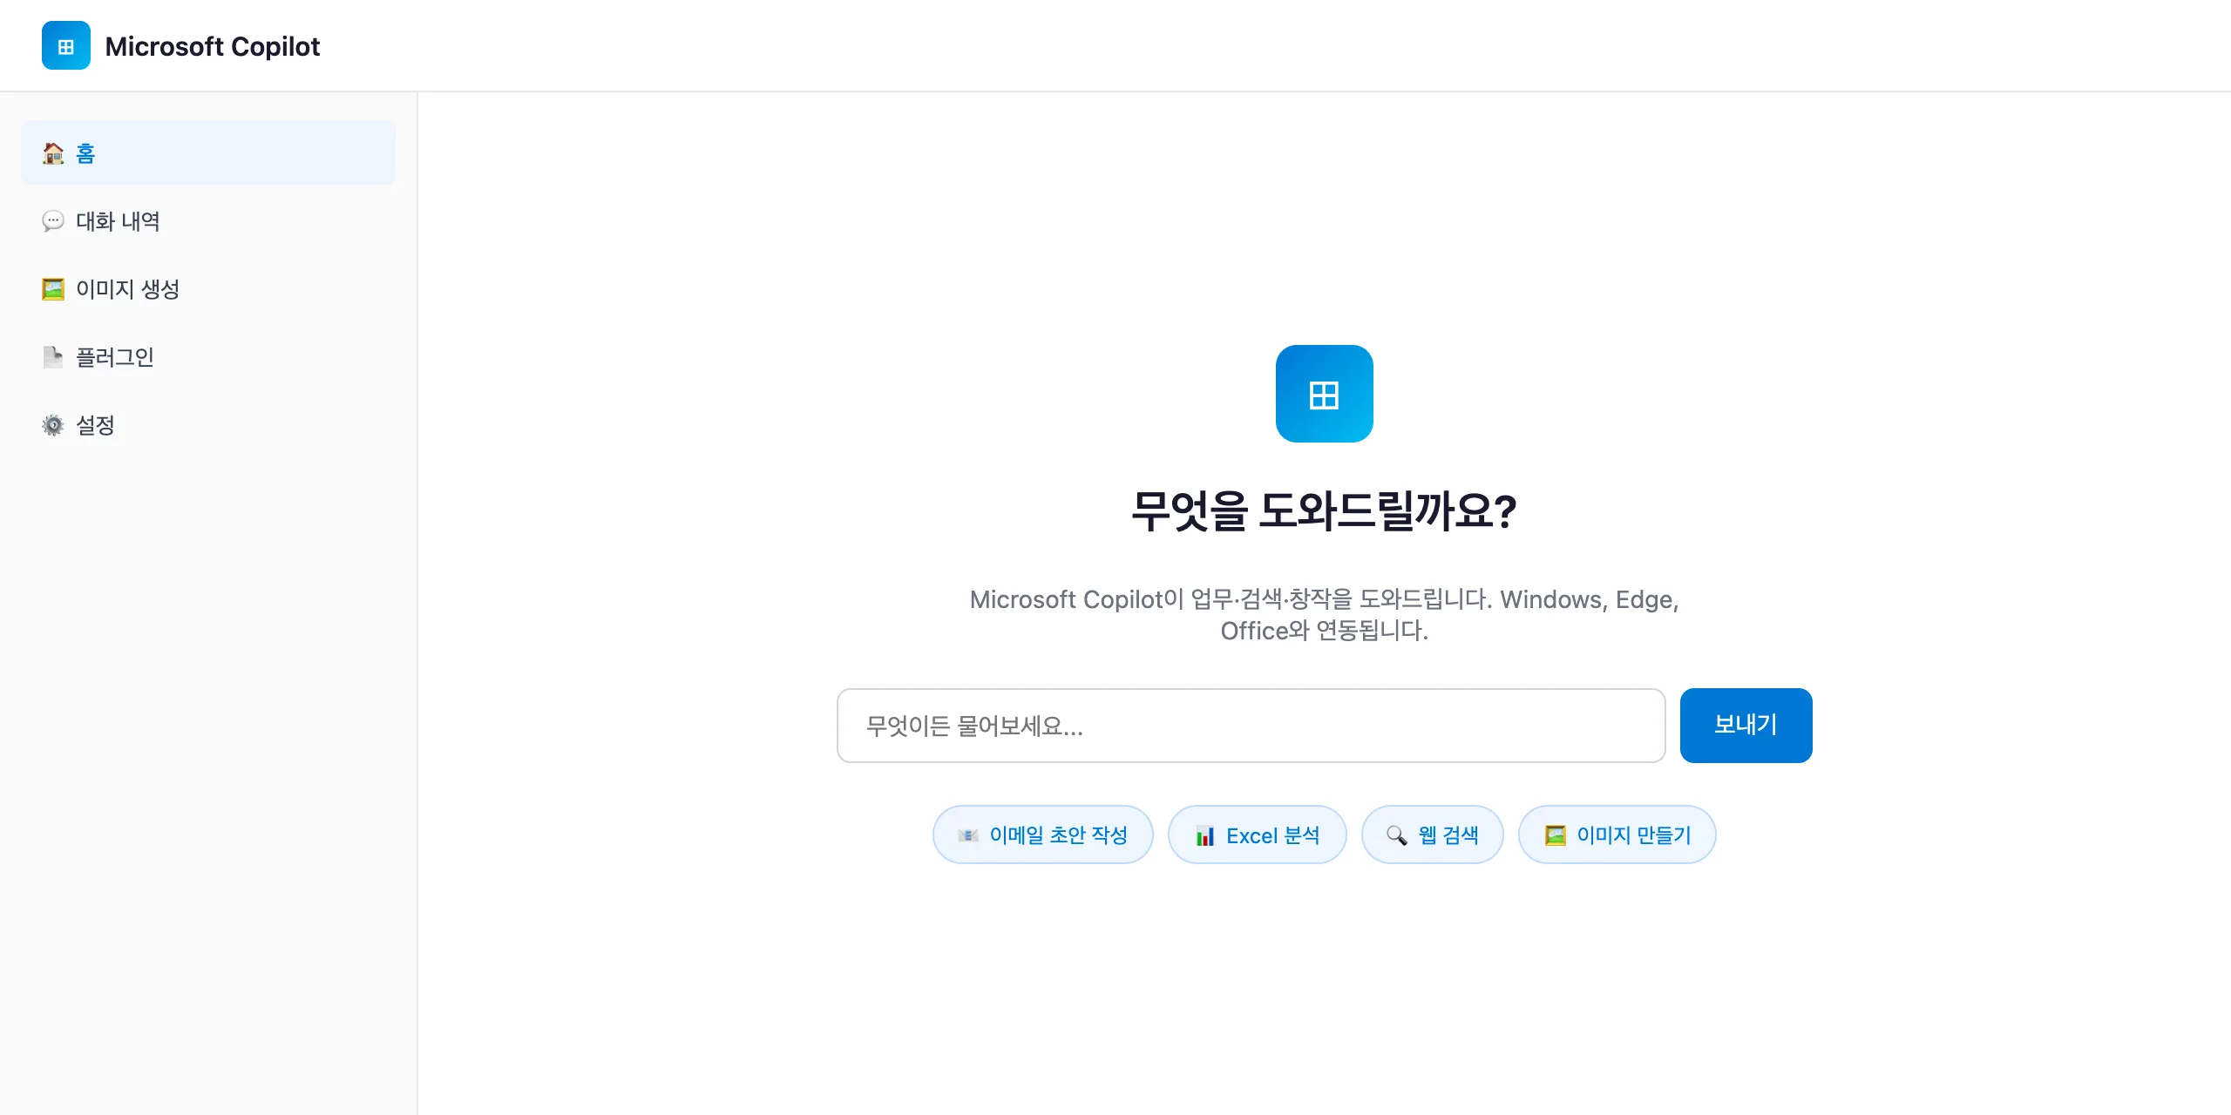Click the large blue Copilot icon above the greeting
Screen dimensions: 2231x1115
(x=1324, y=394)
